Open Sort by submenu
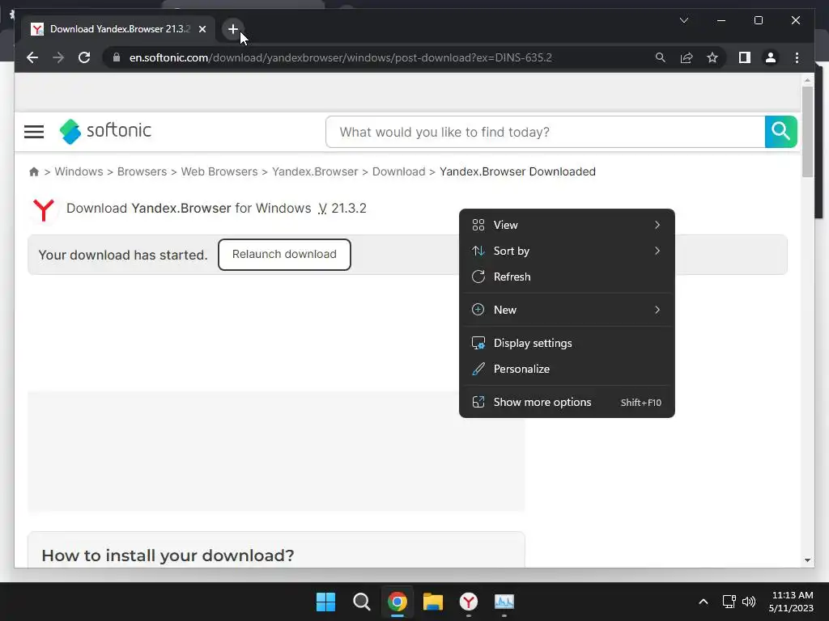829x621 pixels. tap(567, 251)
